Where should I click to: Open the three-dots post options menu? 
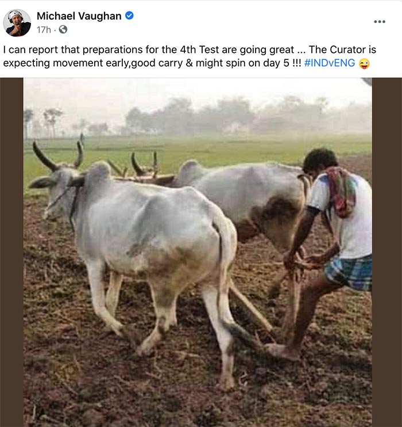coord(380,21)
